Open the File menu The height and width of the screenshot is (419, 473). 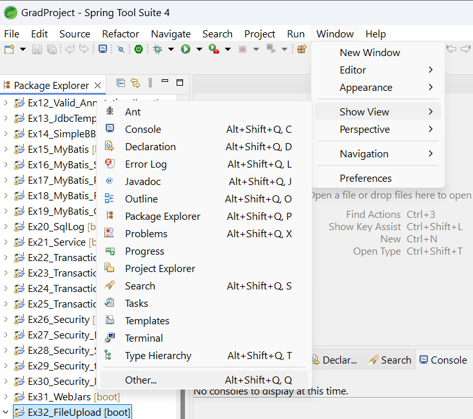point(12,34)
